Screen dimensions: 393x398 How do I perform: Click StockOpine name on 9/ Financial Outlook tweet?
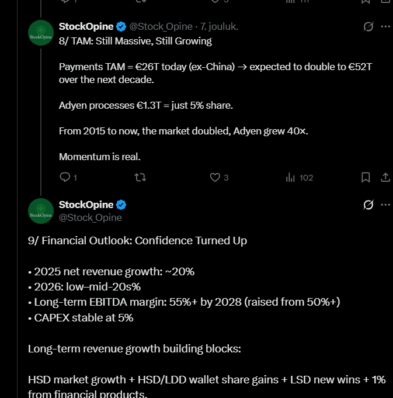(86, 205)
